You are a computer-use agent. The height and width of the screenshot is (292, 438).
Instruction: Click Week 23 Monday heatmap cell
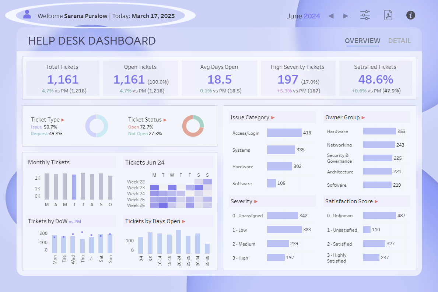154,187
